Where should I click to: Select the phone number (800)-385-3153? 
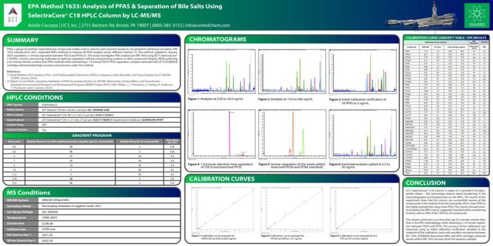[167, 25]
